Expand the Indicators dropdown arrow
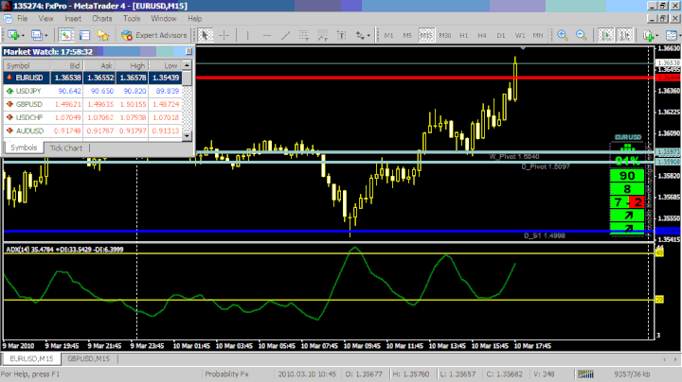The height and width of the screenshot is (382, 682). tap(656, 36)
